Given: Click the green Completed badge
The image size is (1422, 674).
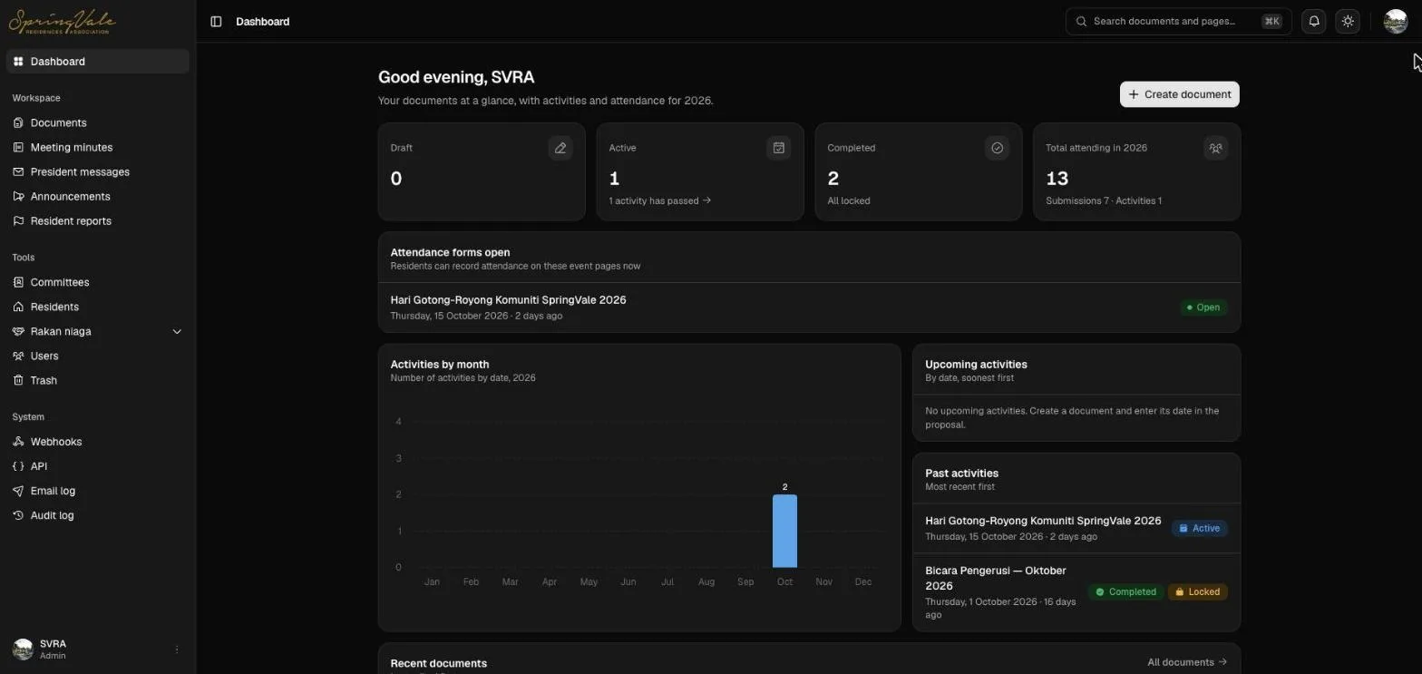Looking at the screenshot, I should 1125,591.
